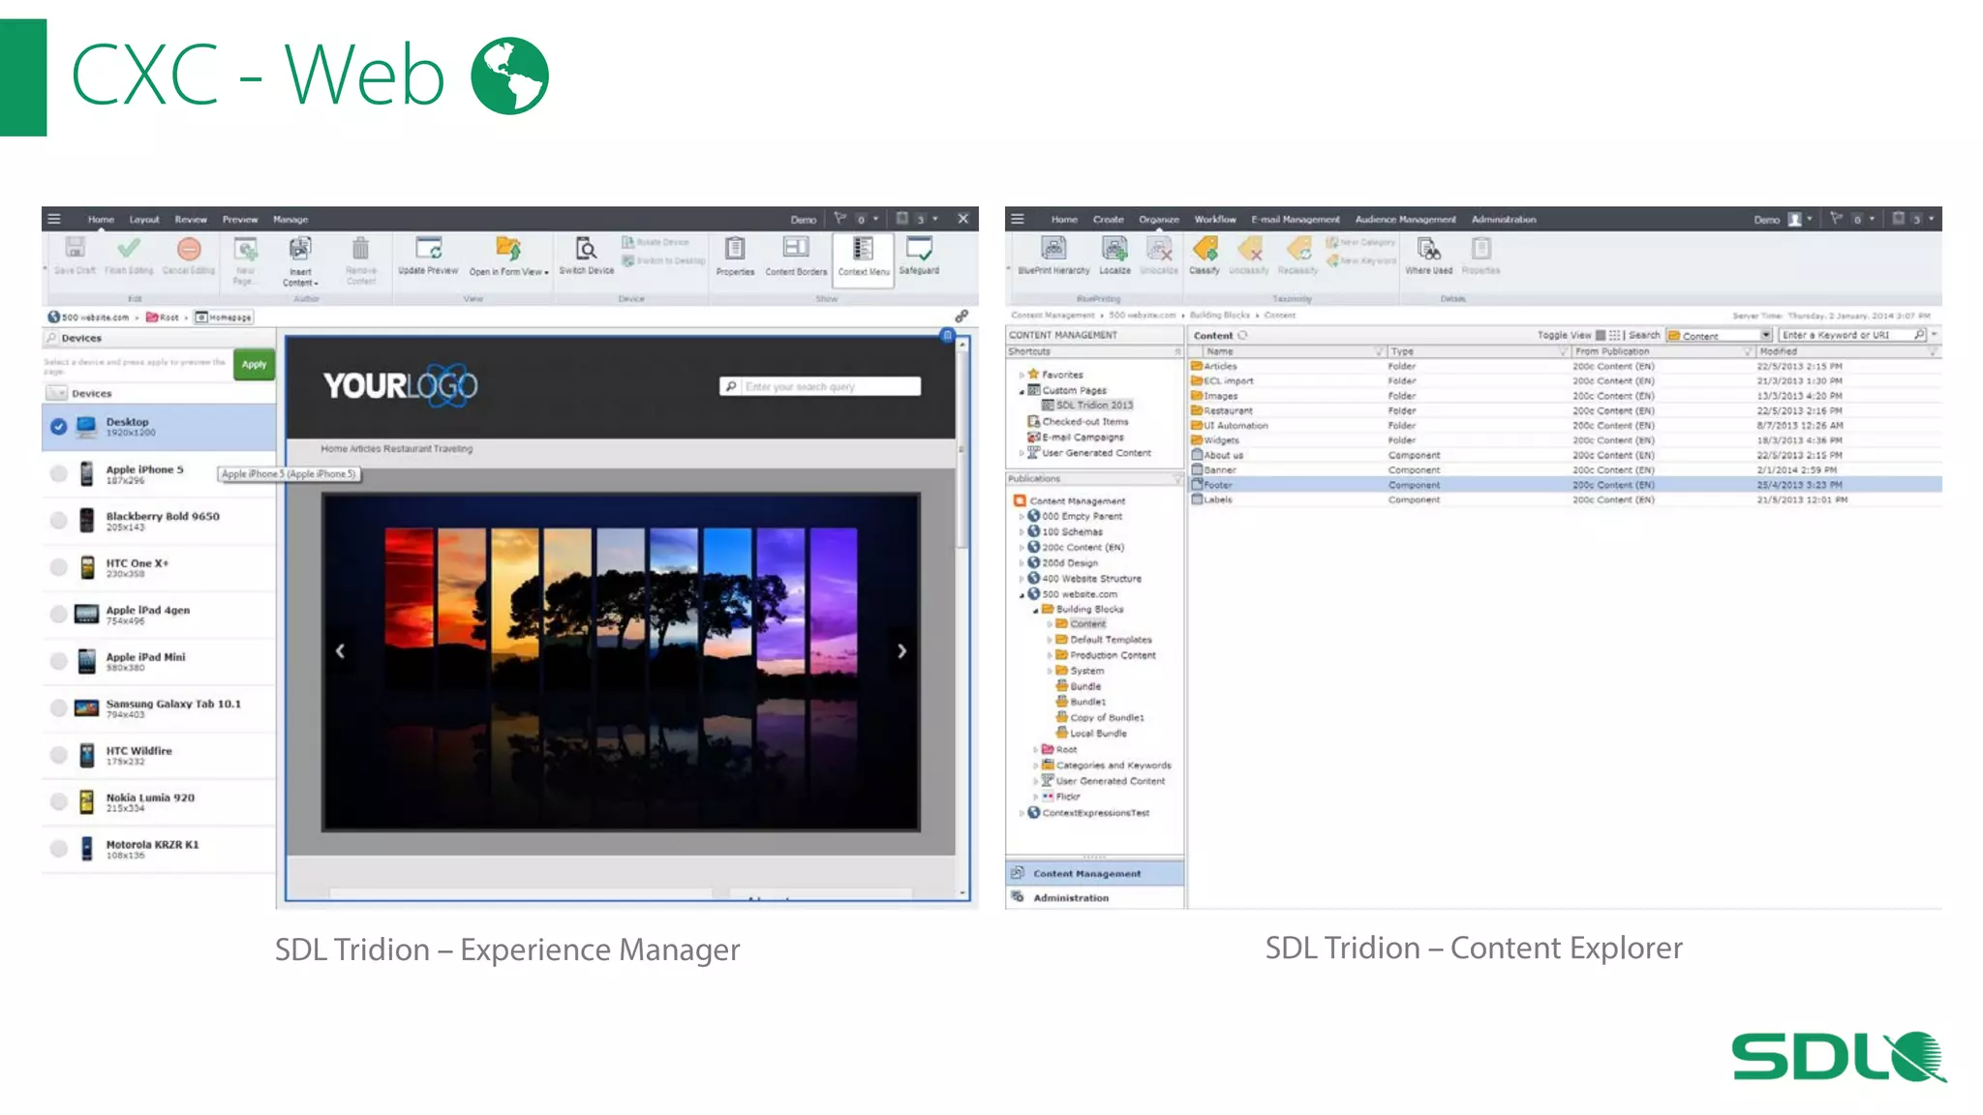Click Update Preview icon
Viewport: 1983px width, 1115px height.
tap(429, 249)
